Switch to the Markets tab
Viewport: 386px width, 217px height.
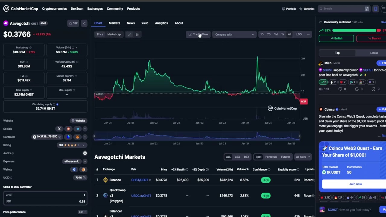coord(114,23)
